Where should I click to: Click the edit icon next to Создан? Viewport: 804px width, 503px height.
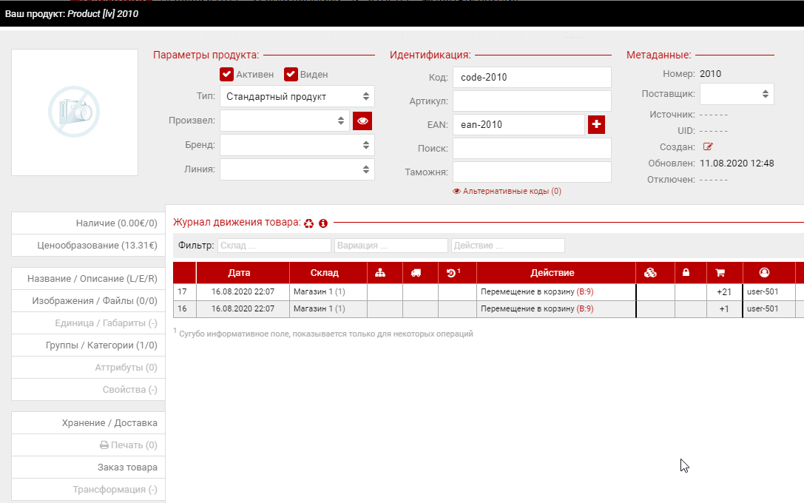(708, 146)
